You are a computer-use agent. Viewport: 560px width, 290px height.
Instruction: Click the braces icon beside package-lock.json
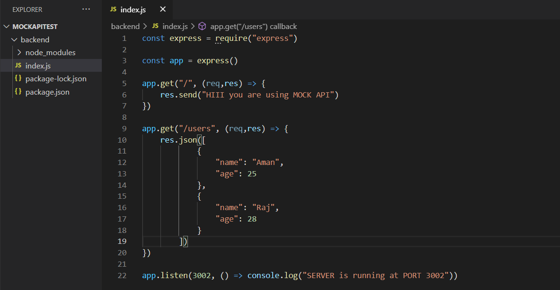[18, 79]
